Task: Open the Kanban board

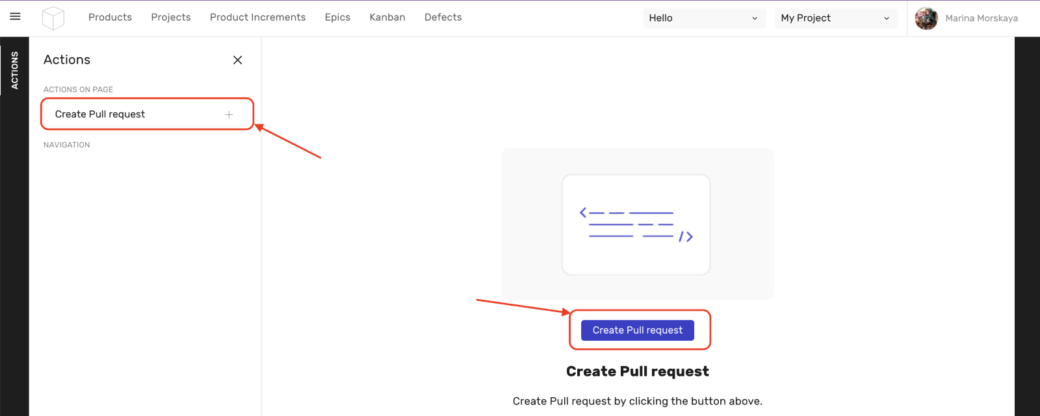Action: pyautogui.click(x=387, y=18)
